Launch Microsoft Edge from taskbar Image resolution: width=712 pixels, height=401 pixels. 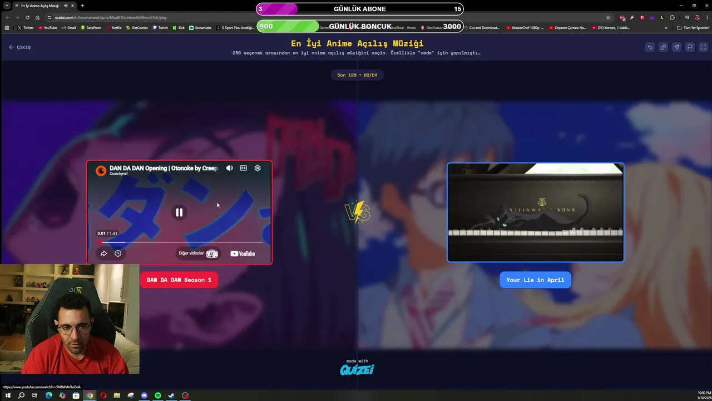[x=48, y=395]
